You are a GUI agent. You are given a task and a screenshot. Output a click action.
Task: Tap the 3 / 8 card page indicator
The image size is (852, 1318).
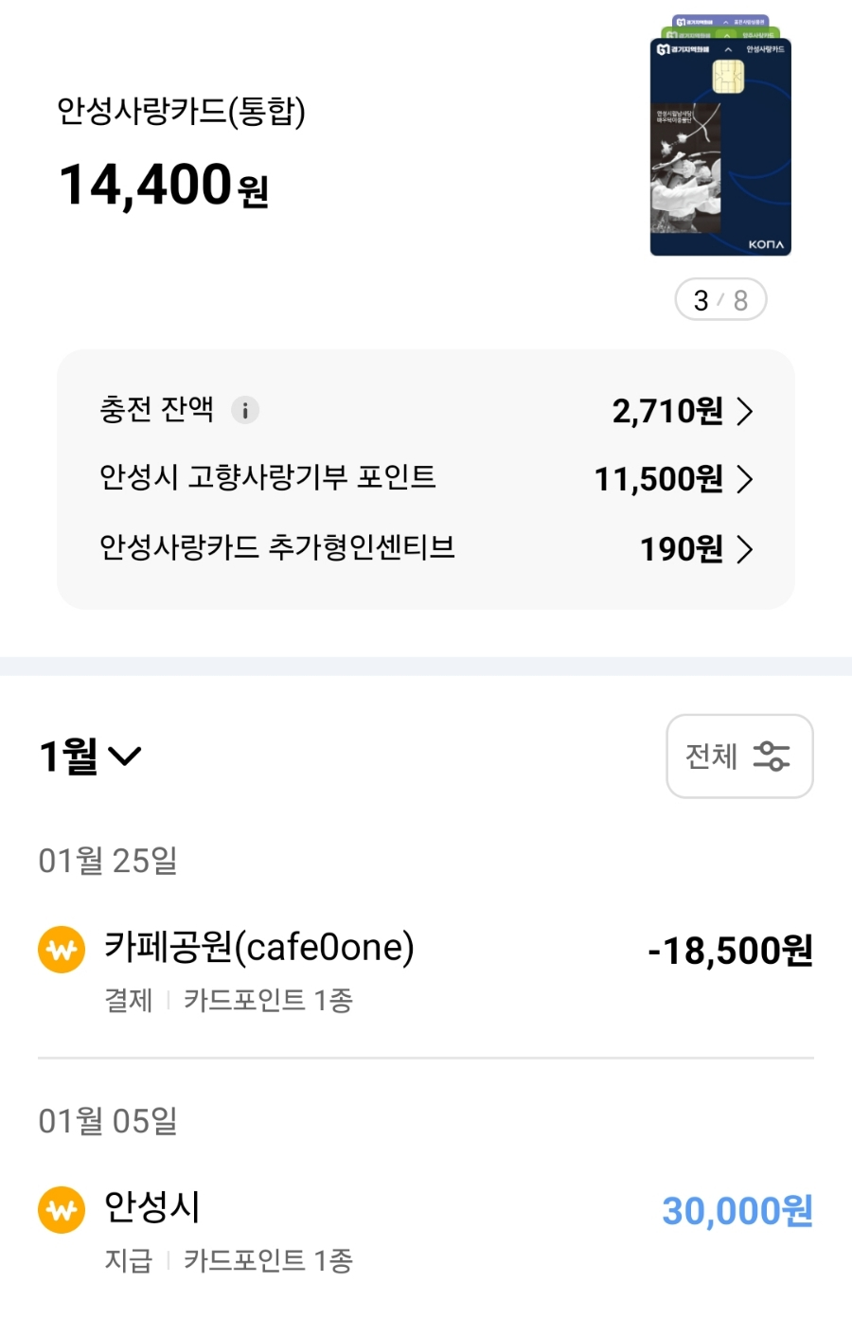tap(720, 300)
